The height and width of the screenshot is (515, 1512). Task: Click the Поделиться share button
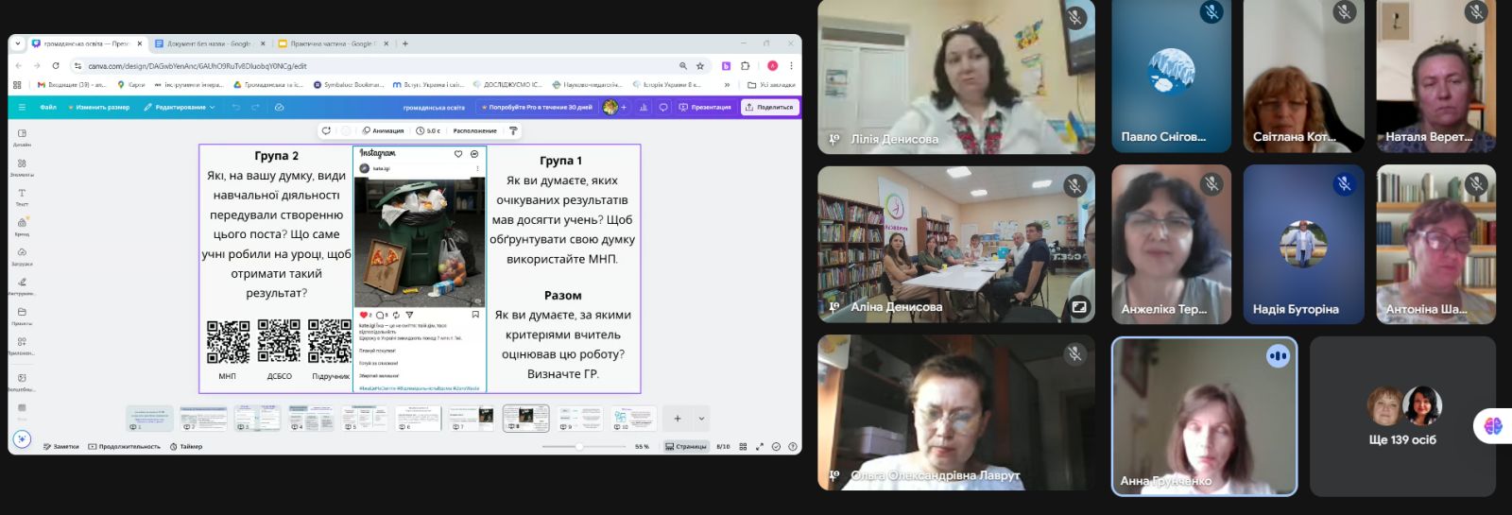769,107
